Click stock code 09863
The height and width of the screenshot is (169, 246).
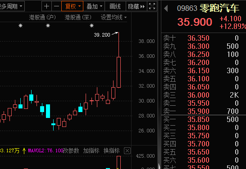click(187, 8)
